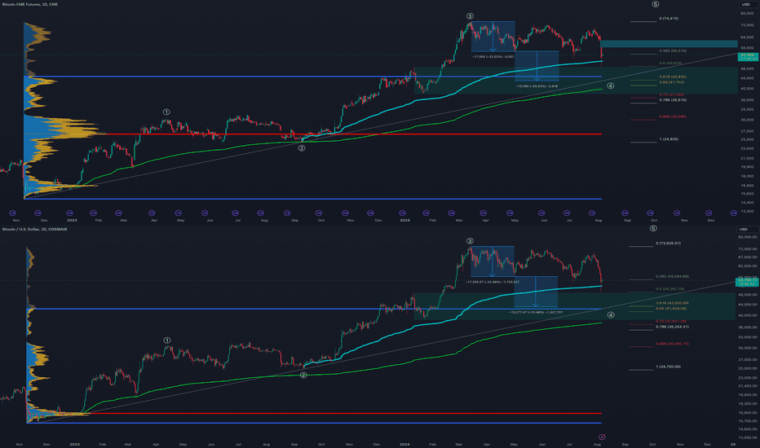This screenshot has height=448, width=760.
Task: Open rollover icon above May 2024, CME chart
Action: click(510, 213)
